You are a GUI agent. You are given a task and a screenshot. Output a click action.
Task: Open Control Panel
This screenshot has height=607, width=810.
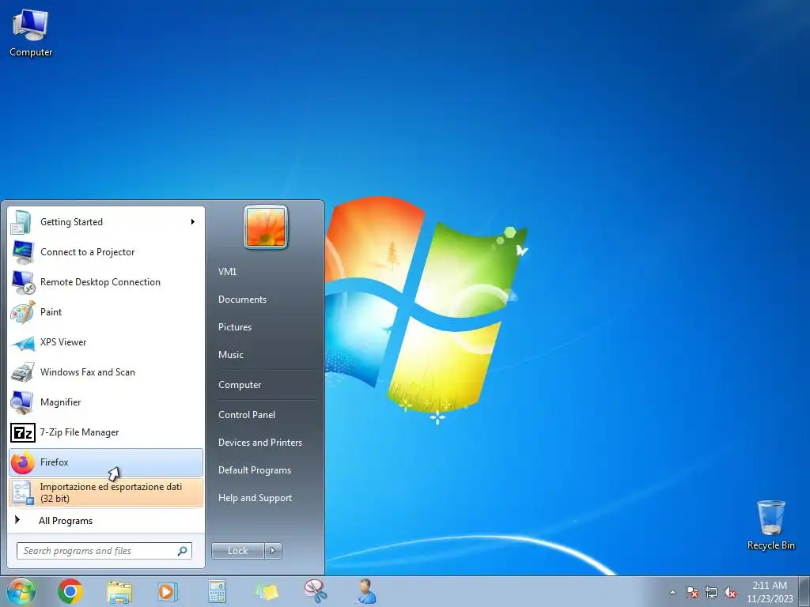click(x=247, y=415)
